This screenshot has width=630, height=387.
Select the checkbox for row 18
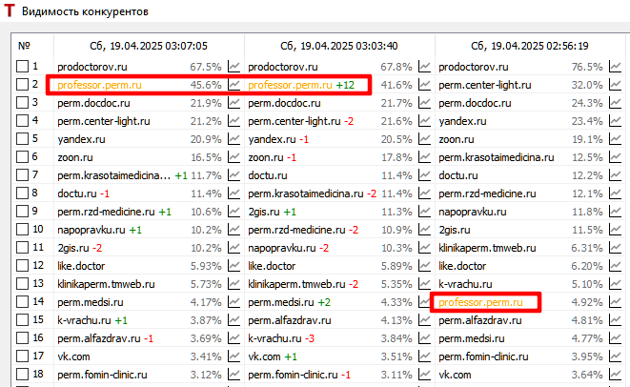22,375
